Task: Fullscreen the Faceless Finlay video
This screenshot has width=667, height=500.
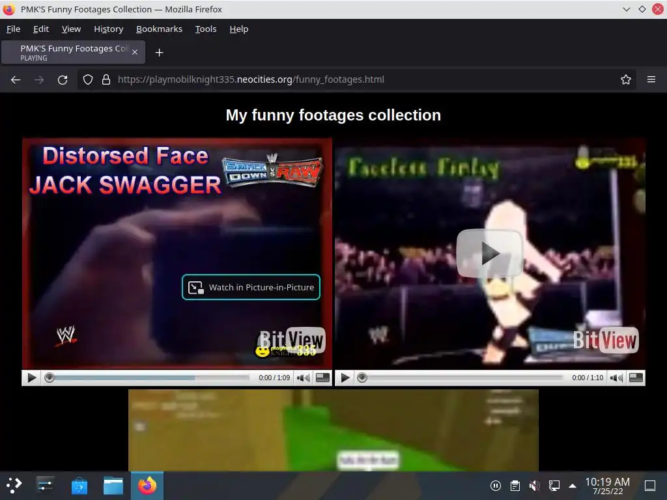Action: pos(636,378)
